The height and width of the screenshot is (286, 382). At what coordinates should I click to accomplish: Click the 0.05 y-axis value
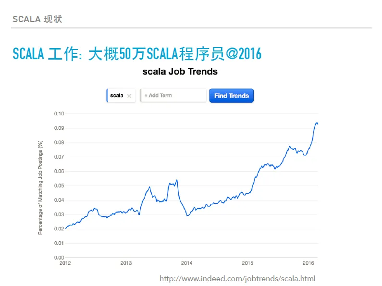(59, 186)
